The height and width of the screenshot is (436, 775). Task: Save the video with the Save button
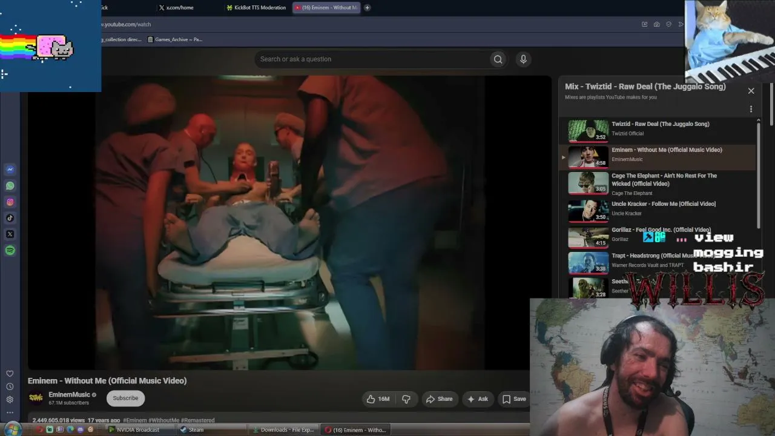pyautogui.click(x=514, y=399)
